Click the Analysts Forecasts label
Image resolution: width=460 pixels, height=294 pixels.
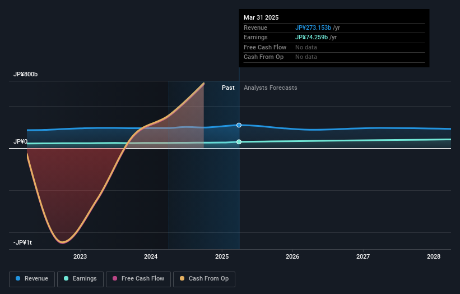pos(271,88)
